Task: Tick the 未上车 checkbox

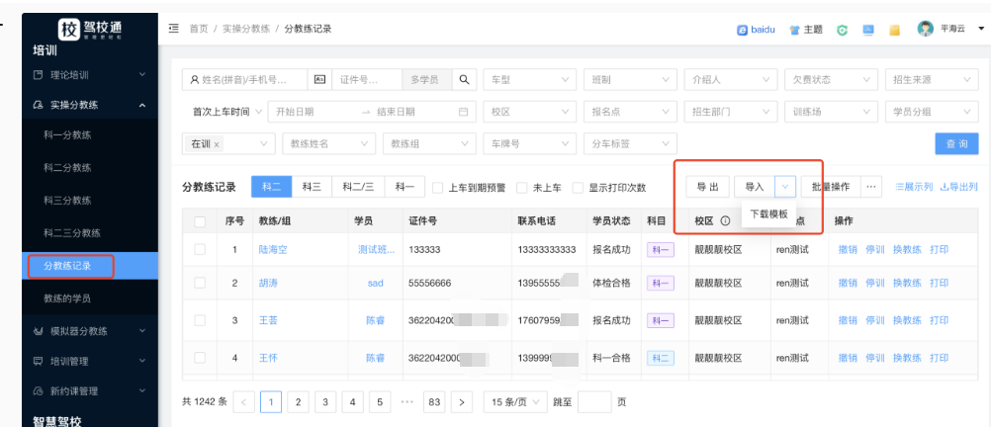Action: pyautogui.click(x=521, y=187)
